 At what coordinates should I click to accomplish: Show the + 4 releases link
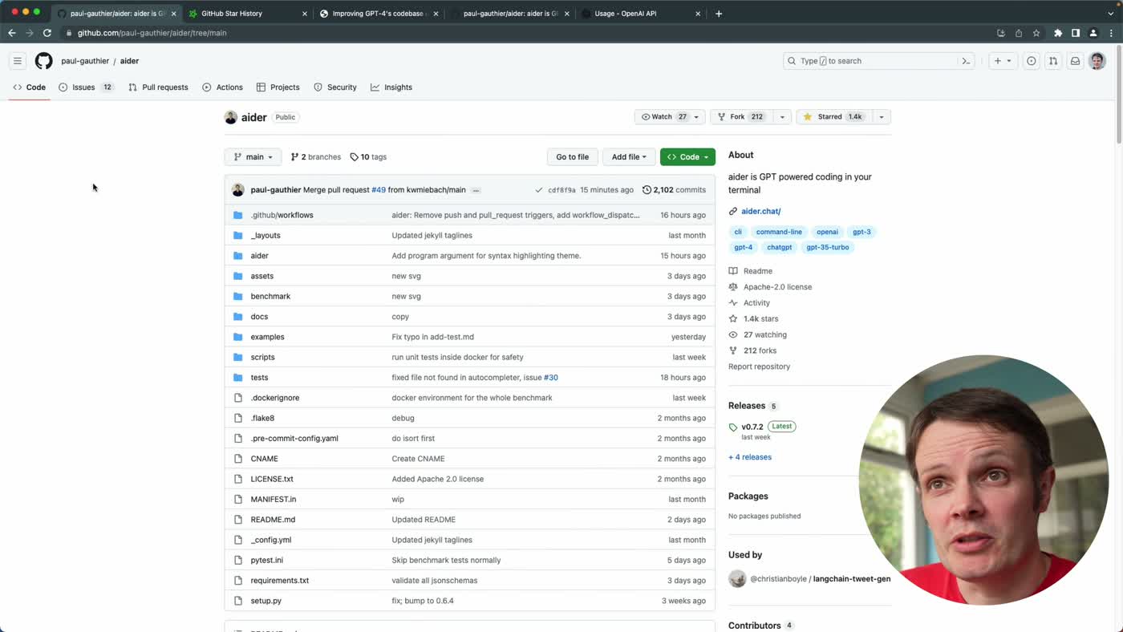coord(750,457)
